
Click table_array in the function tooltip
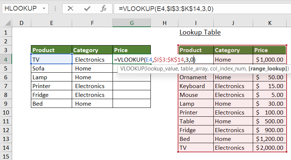coord(194,69)
